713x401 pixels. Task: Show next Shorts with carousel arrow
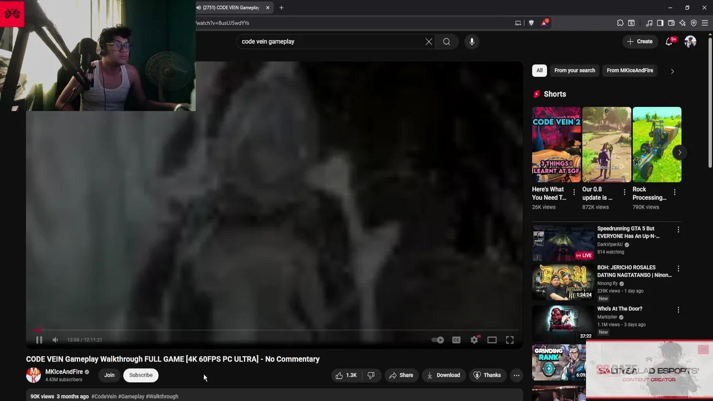[x=680, y=152]
